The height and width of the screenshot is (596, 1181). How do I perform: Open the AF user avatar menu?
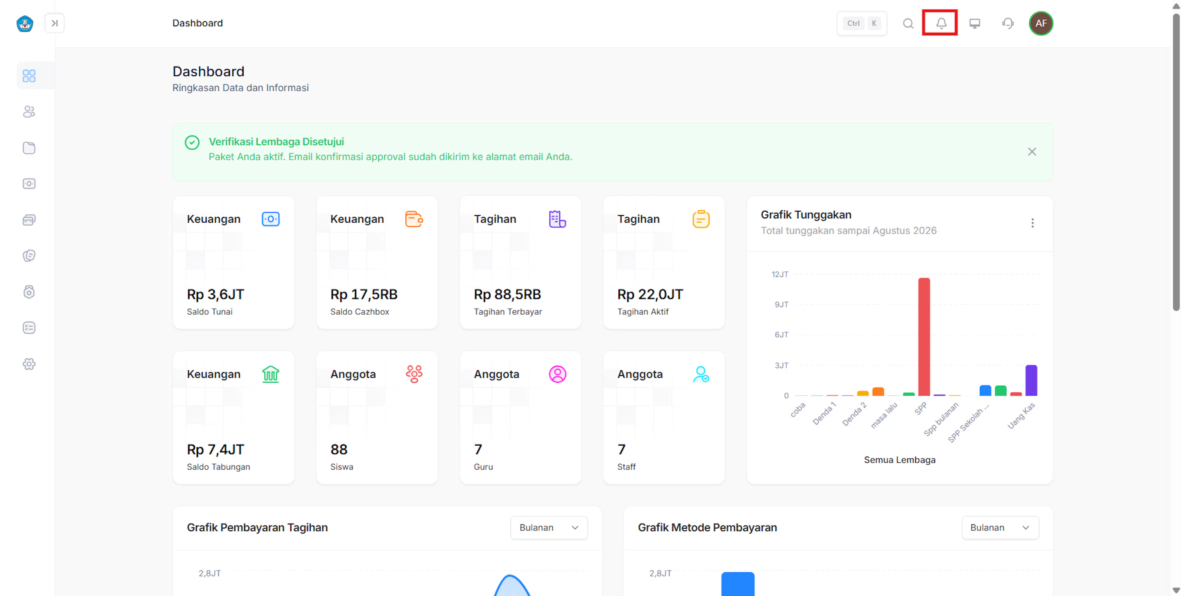click(1041, 23)
